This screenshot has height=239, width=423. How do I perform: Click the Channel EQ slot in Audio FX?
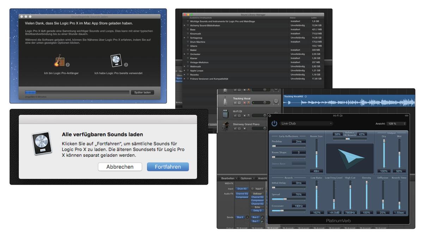click(x=242, y=193)
